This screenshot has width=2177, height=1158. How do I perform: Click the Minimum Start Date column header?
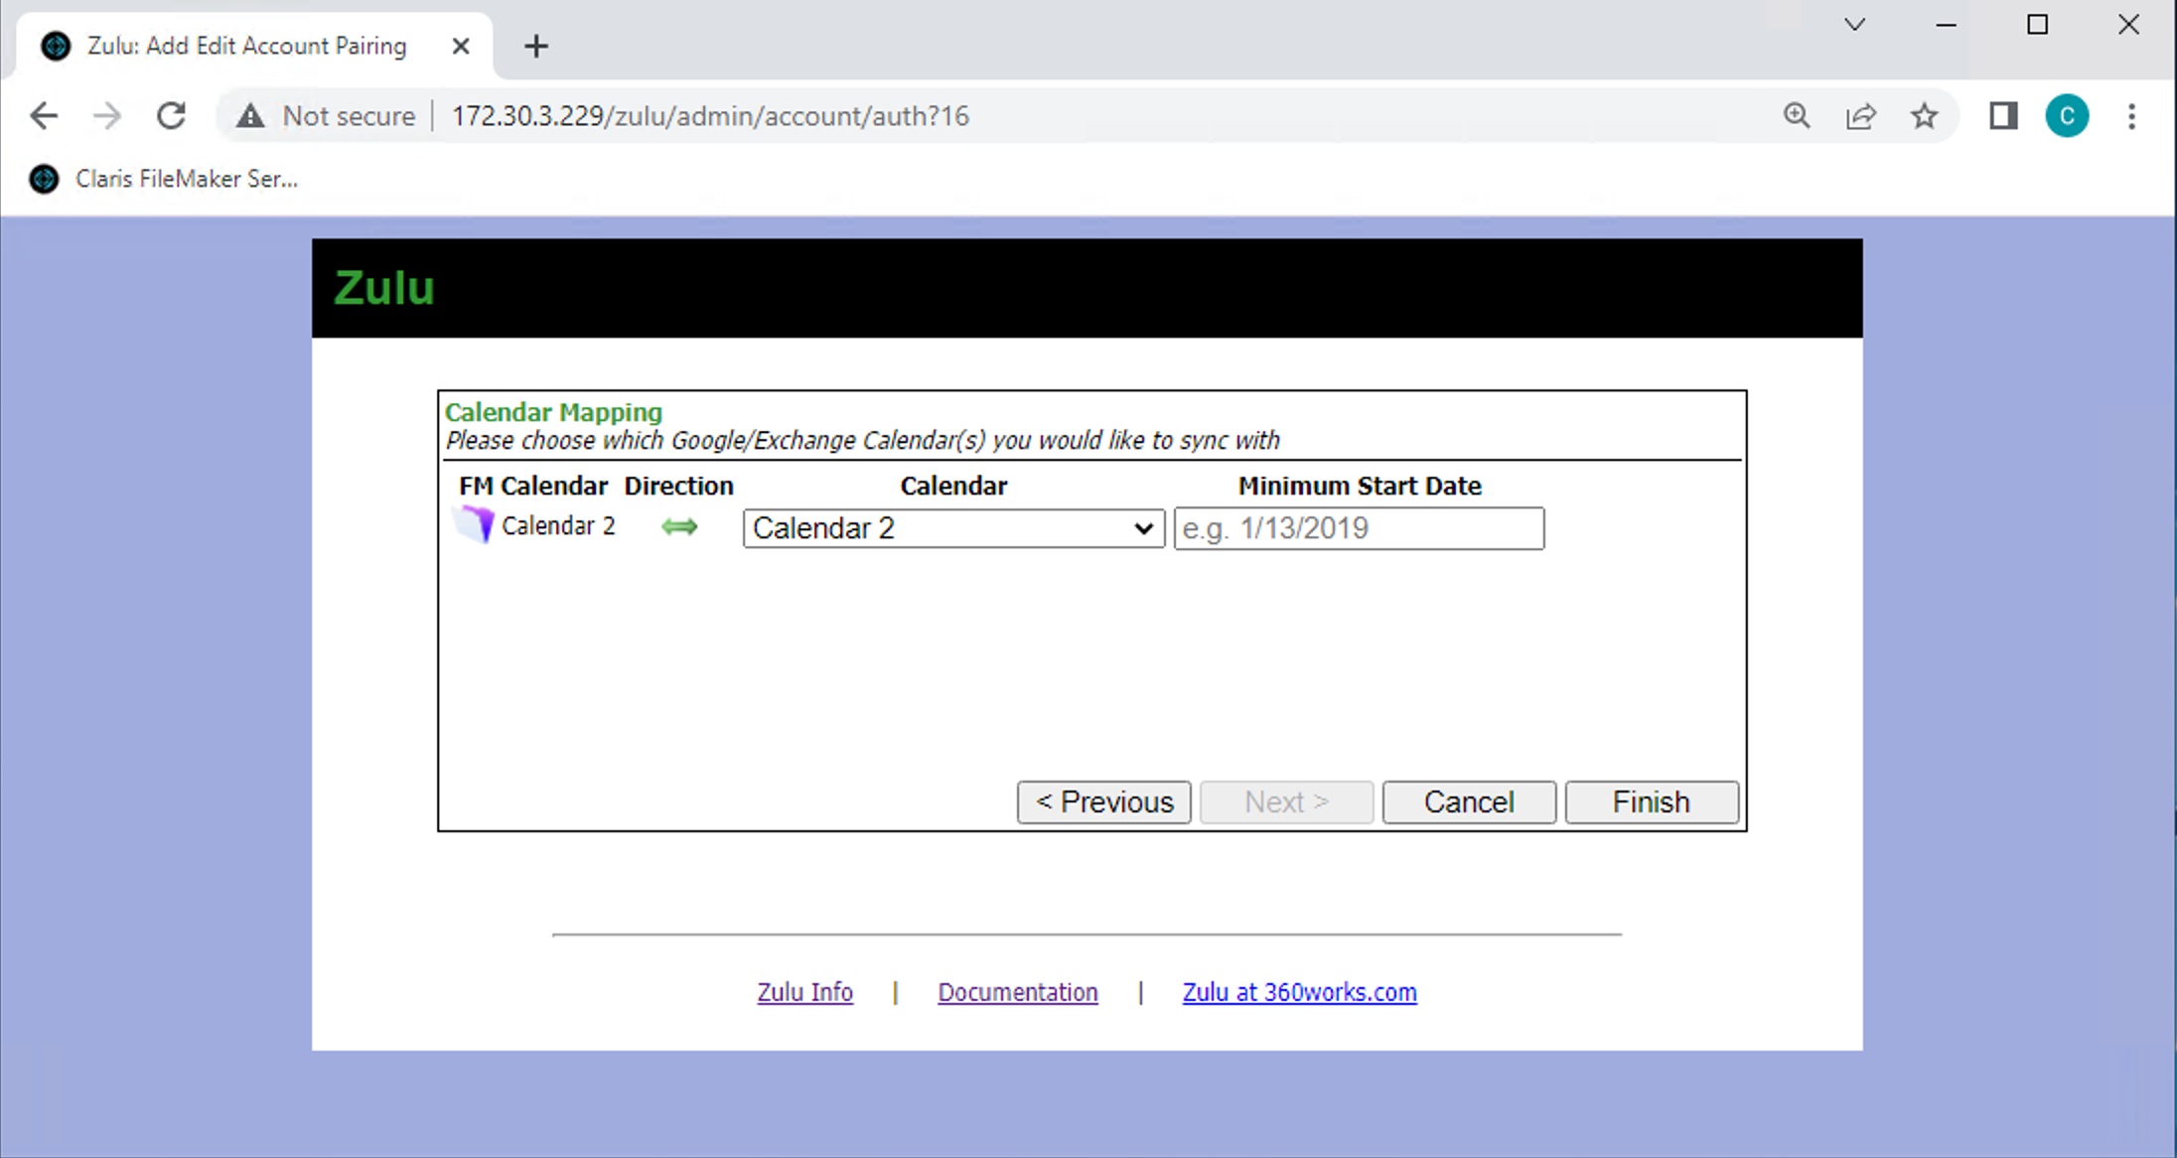pyautogui.click(x=1360, y=486)
